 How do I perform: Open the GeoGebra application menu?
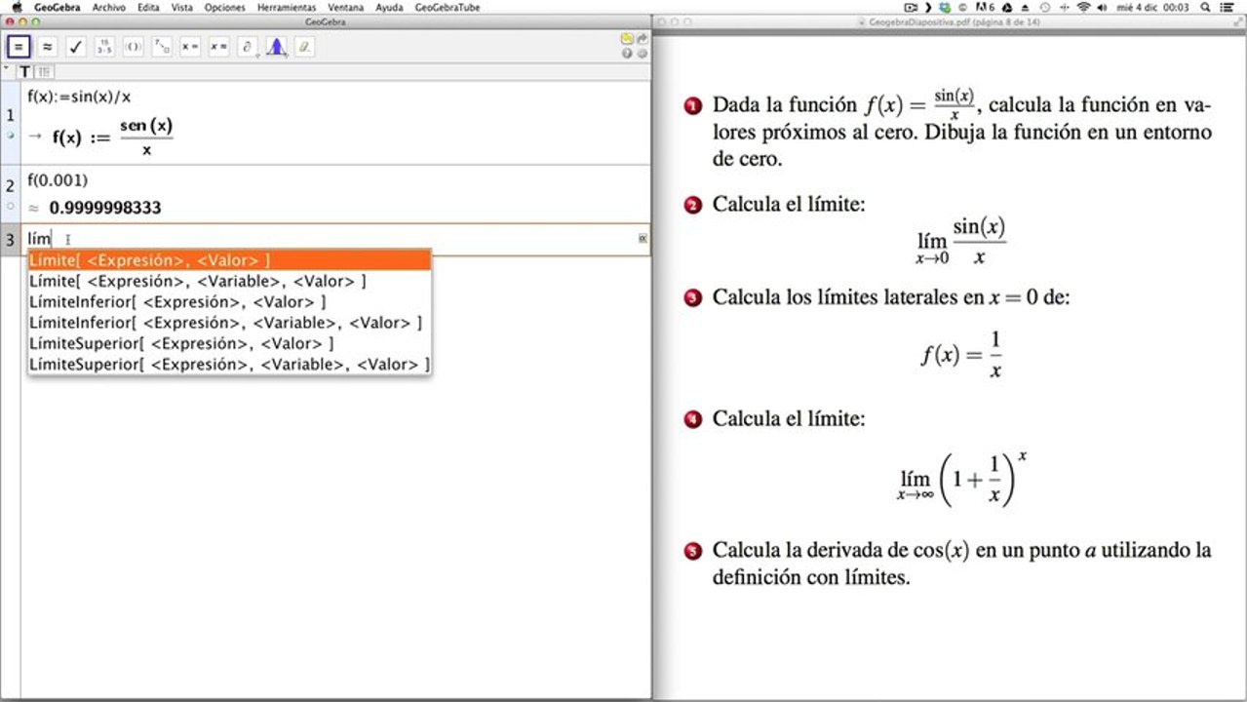58,7
